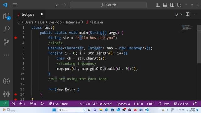Open the ports forwarded indicator

pyautogui.click(x=33, y=104)
